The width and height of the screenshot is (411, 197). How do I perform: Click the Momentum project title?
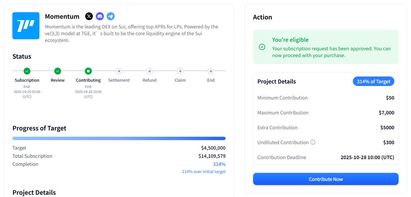click(62, 16)
